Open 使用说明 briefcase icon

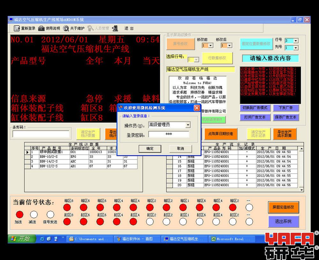pyautogui.click(x=41, y=28)
